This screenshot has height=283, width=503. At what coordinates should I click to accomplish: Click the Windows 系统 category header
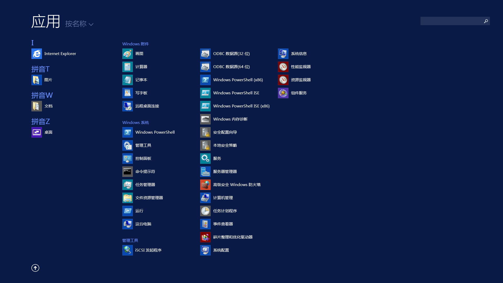(x=135, y=122)
